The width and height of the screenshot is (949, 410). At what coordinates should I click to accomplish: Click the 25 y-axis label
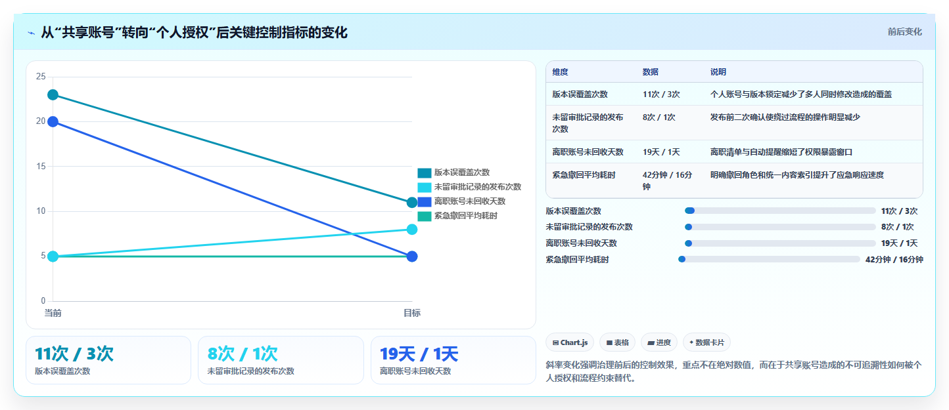tap(41, 77)
